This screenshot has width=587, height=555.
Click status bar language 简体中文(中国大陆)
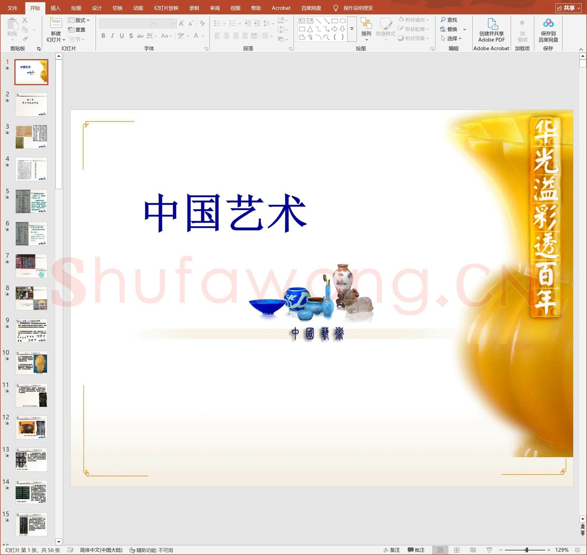[x=101, y=550]
